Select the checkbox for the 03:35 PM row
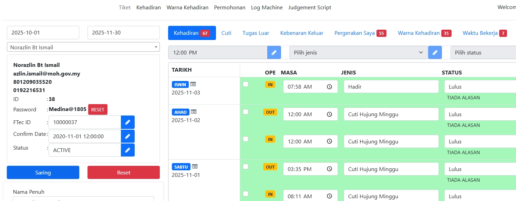This screenshot has width=516, height=201. point(246,167)
